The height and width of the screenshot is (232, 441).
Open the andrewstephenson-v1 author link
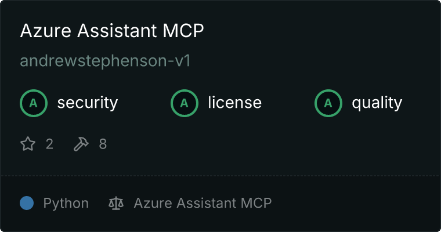105,61
